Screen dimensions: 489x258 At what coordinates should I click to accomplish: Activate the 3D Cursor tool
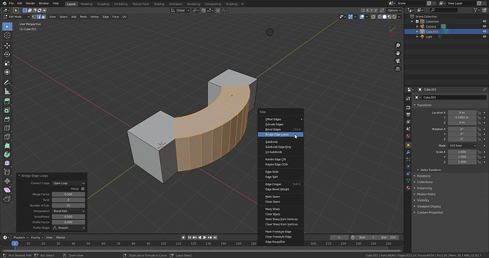[x=7, y=35]
